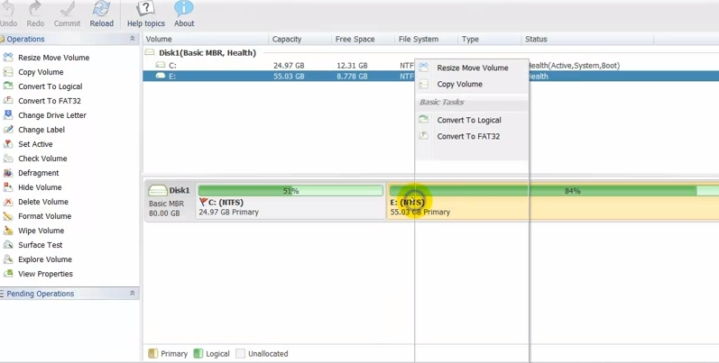This screenshot has width=719, height=363.
Task: Sort by the Volume column header
Action: tap(206, 39)
